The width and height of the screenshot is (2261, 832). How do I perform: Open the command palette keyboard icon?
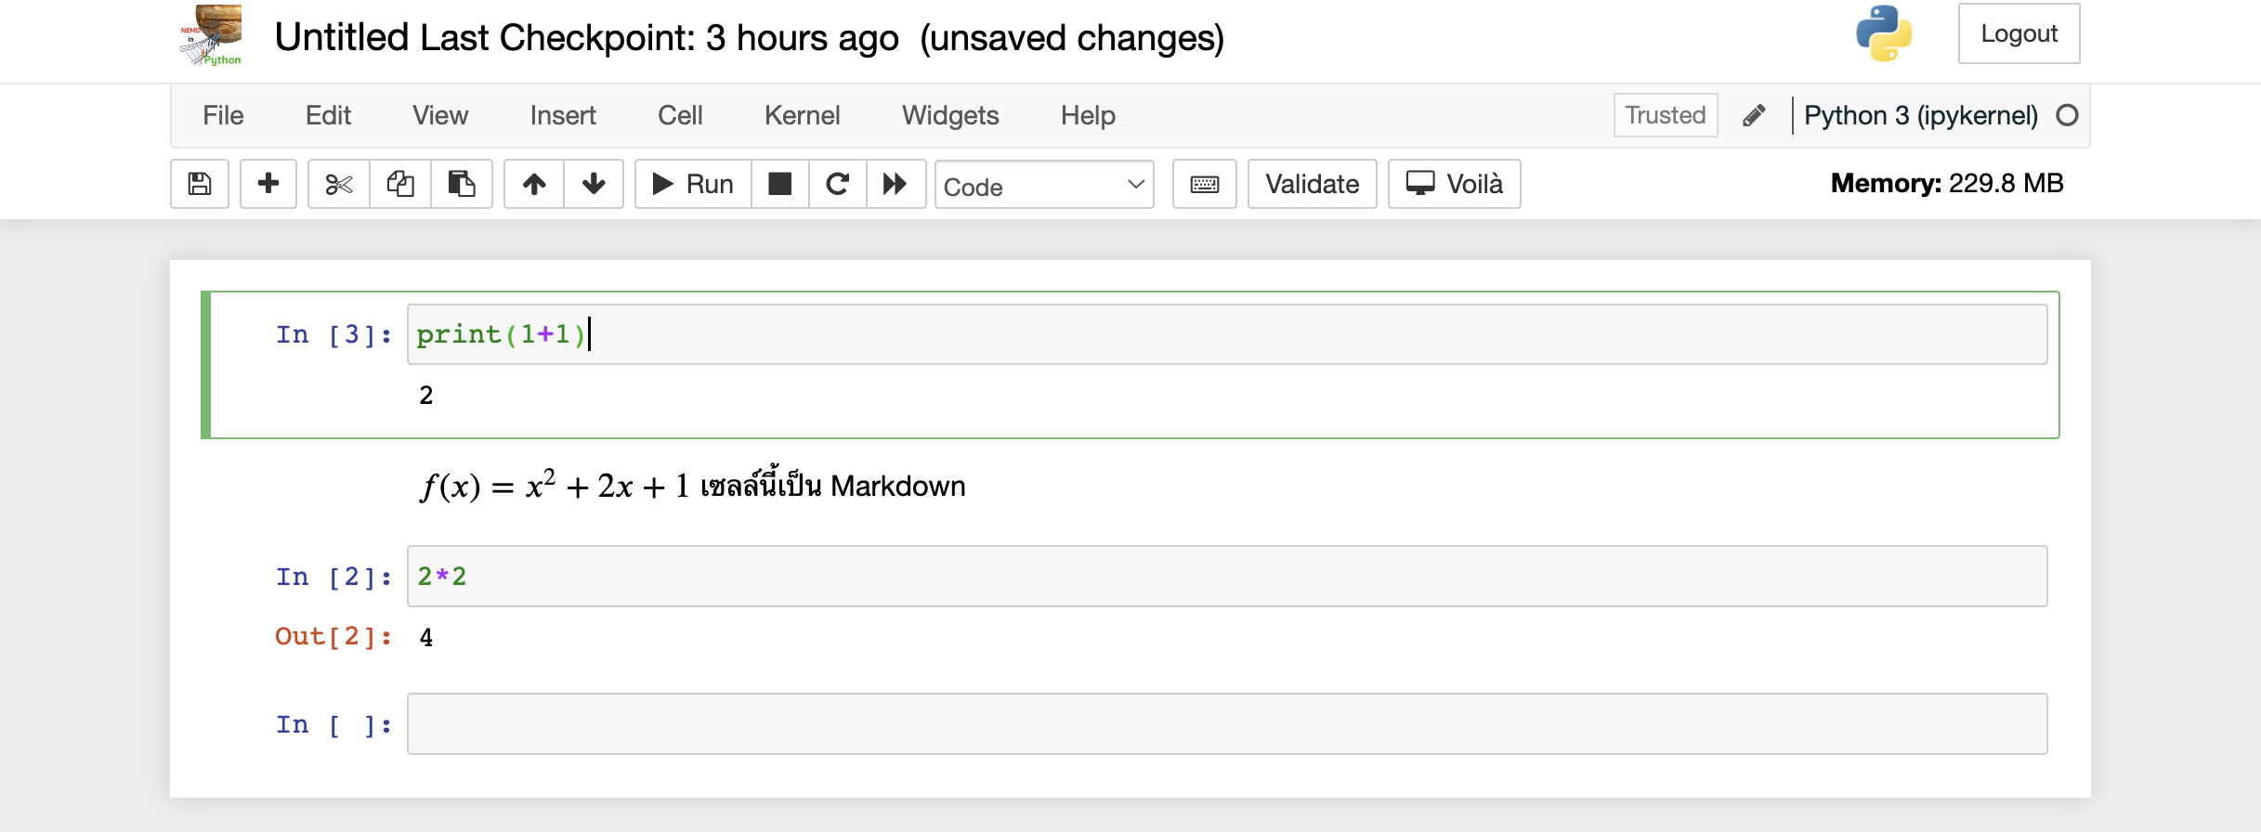coord(1205,184)
